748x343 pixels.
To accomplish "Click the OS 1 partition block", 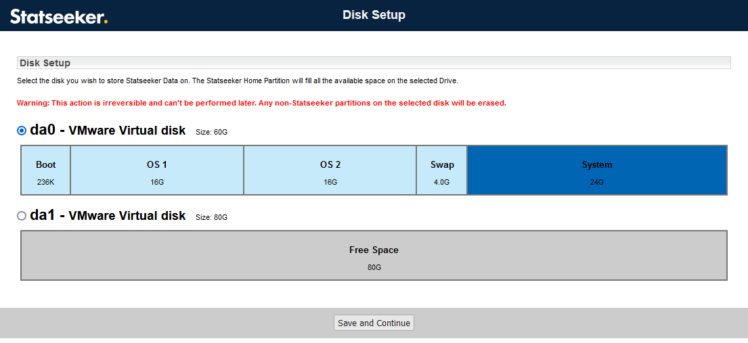I will pos(157,170).
